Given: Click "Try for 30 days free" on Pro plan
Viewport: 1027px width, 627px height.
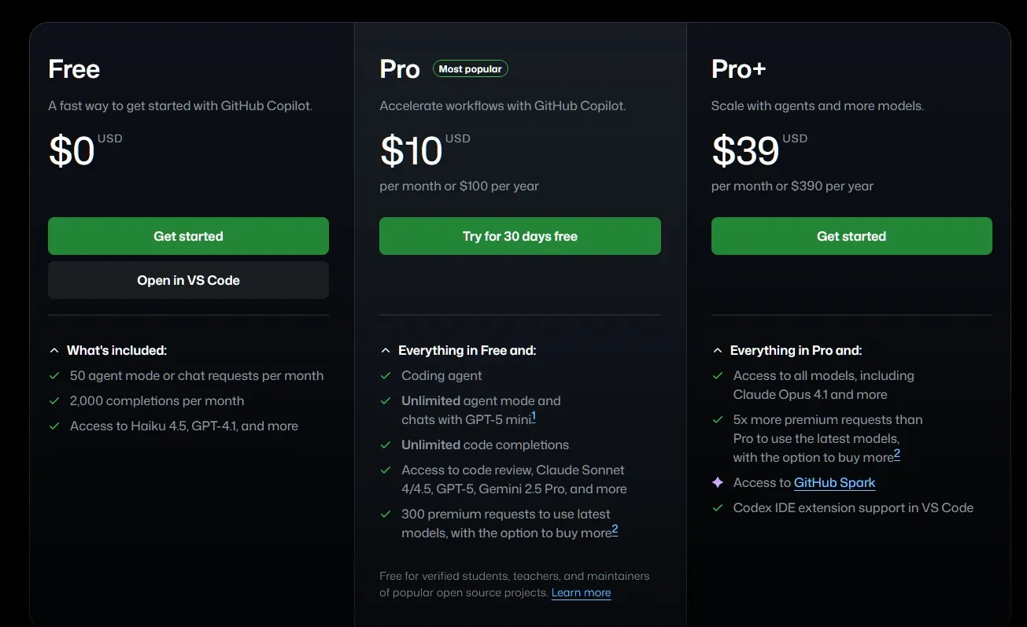Looking at the screenshot, I should coord(519,236).
